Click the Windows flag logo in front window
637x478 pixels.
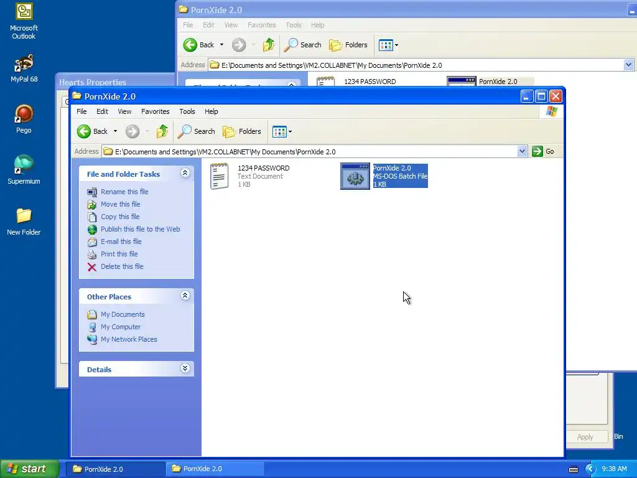pyautogui.click(x=552, y=111)
